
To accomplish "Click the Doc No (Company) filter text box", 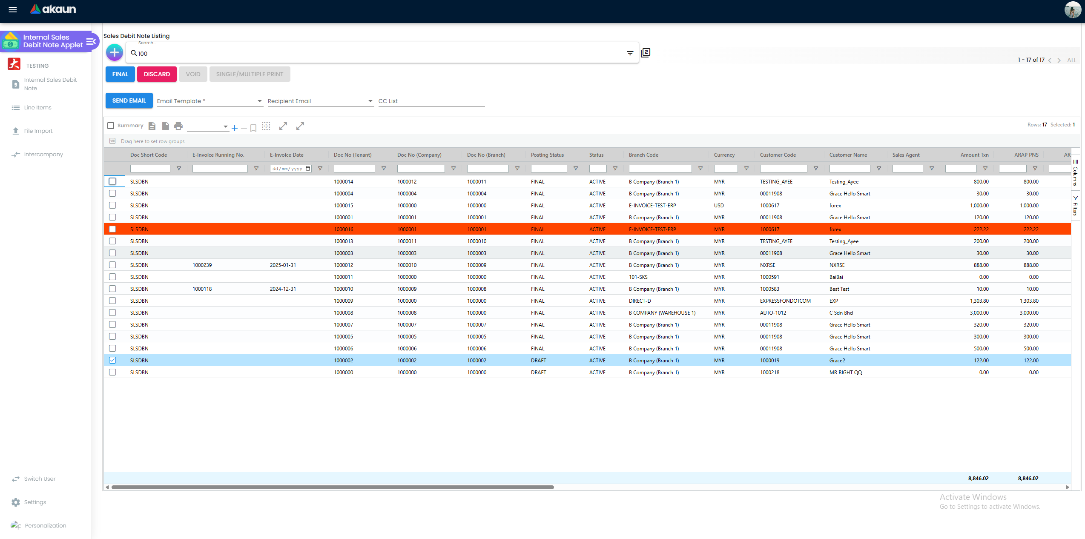I will point(421,169).
